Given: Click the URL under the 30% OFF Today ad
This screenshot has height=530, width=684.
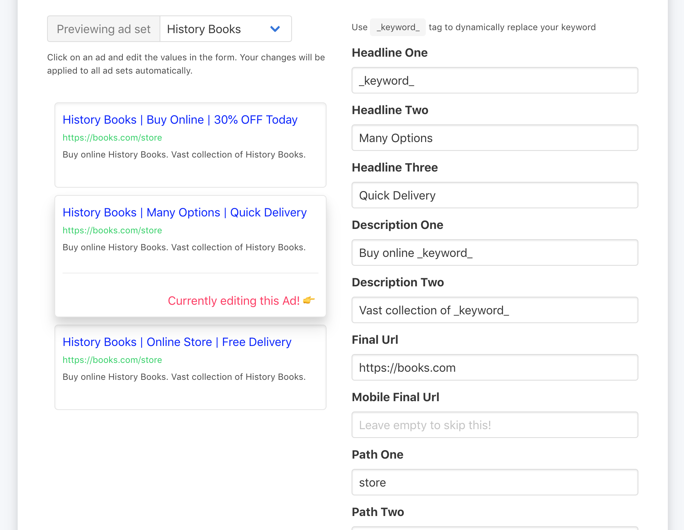Looking at the screenshot, I should click(x=112, y=138).
